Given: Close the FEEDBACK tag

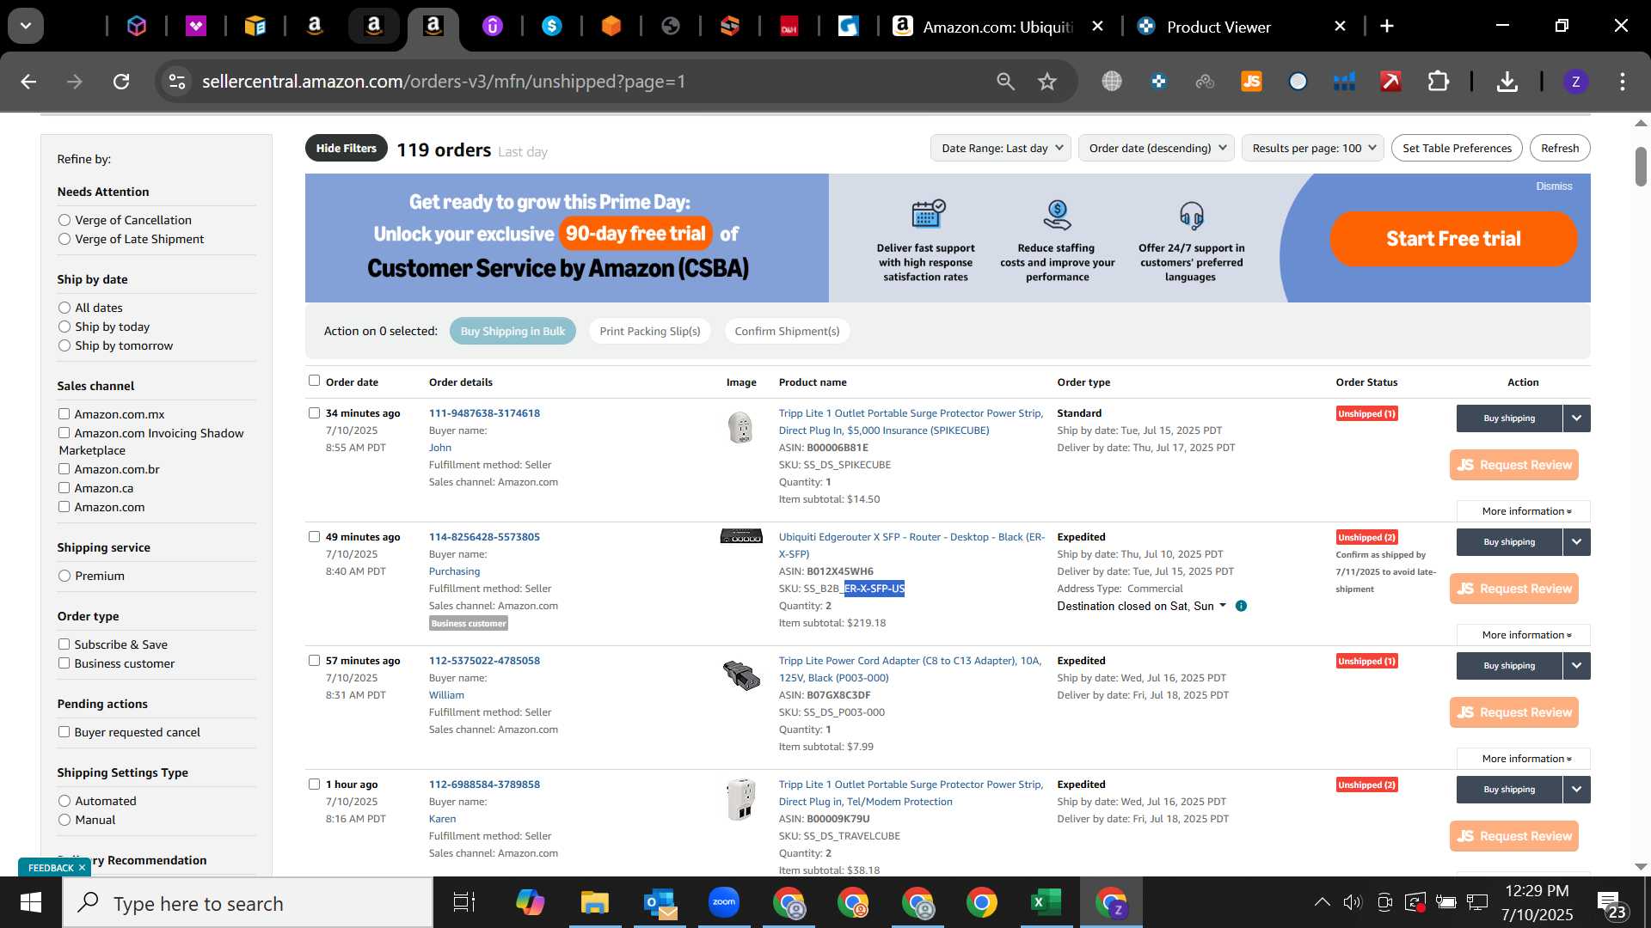Looking at the screenshot, I should [83, 868].
